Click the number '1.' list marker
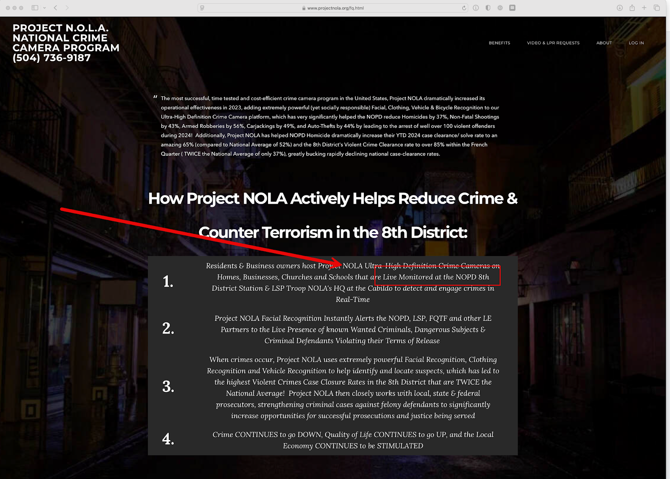Image resolution: width=670 pixels, height=479 pixels. (168, 281)
